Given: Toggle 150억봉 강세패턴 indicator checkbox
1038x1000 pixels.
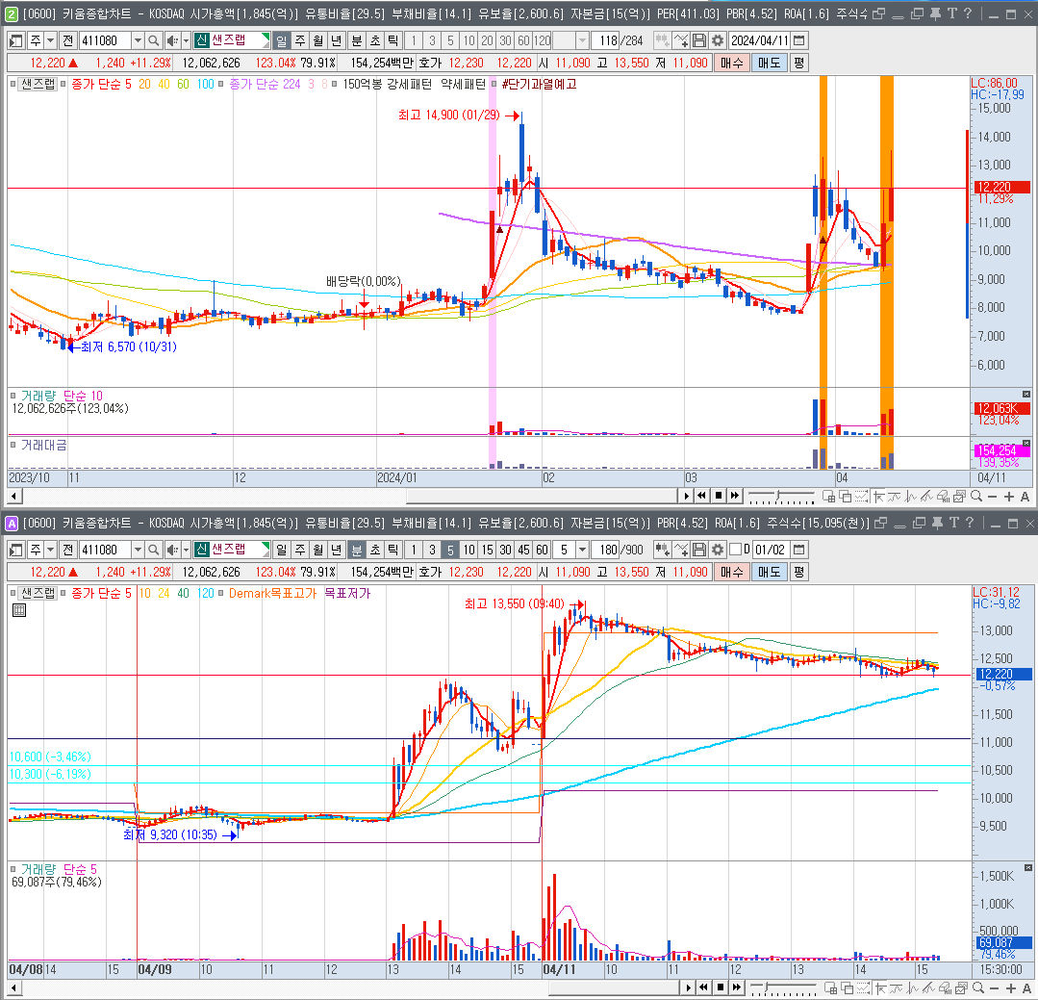Looking at the screenshot, I should pyautogui.click(x=335, y=84).
